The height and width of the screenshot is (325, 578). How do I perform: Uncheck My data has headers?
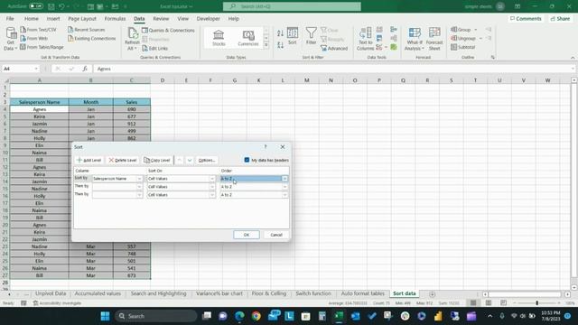pyautogui.click(x=247, y=160)
